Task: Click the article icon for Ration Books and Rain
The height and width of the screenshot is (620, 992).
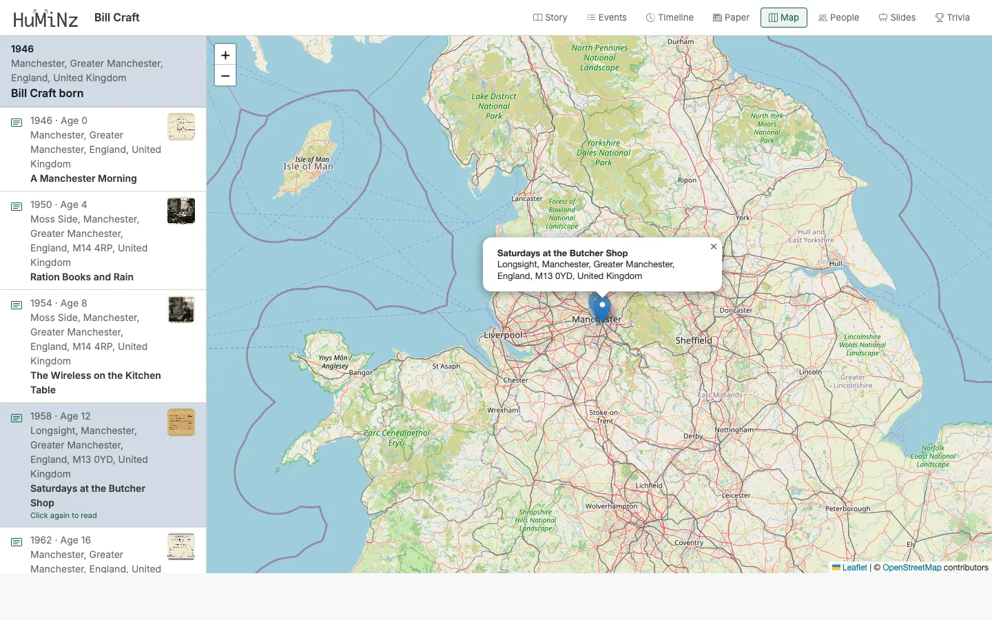Action: click(17, 207)
